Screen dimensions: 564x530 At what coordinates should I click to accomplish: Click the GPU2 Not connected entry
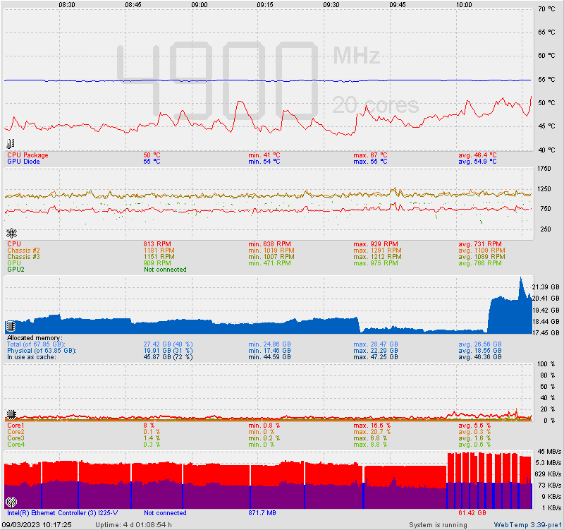pyautogui.click(x=165, y=270)
